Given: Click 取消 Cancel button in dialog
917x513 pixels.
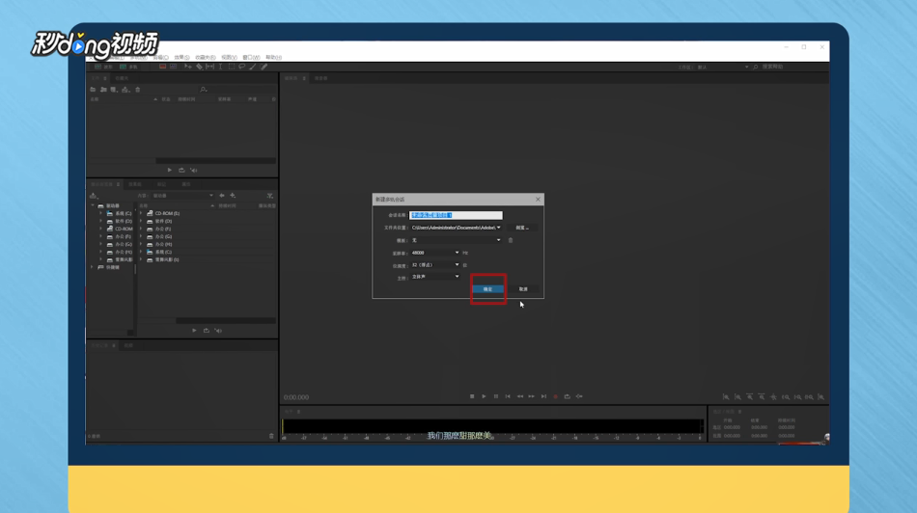Looking at the screenshot, I should [523, 289].
